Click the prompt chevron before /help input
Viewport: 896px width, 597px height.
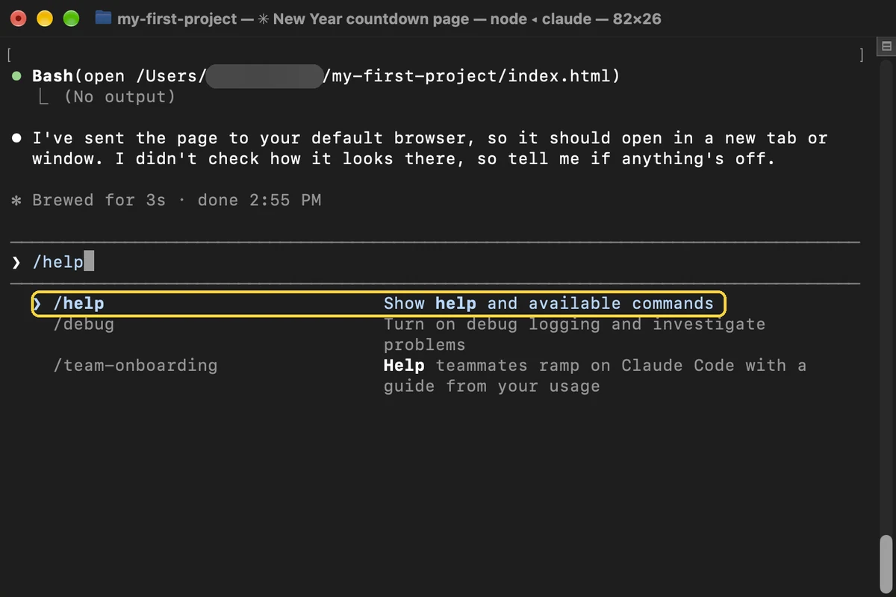(x=16, y=263)
